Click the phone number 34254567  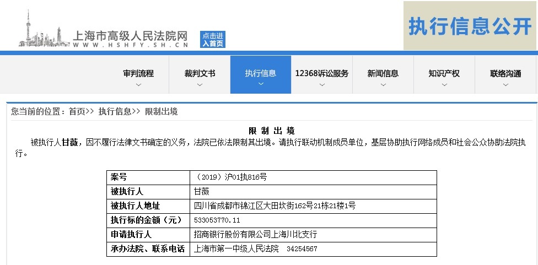point(302,249)
